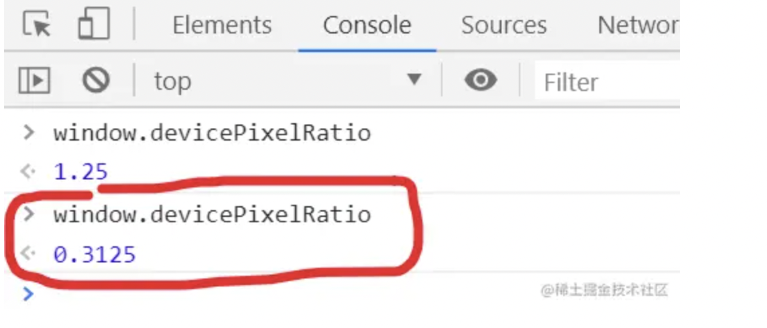Activate the inspect element picker icon
The height and width of the screenshot is (328, 767).
36,25
